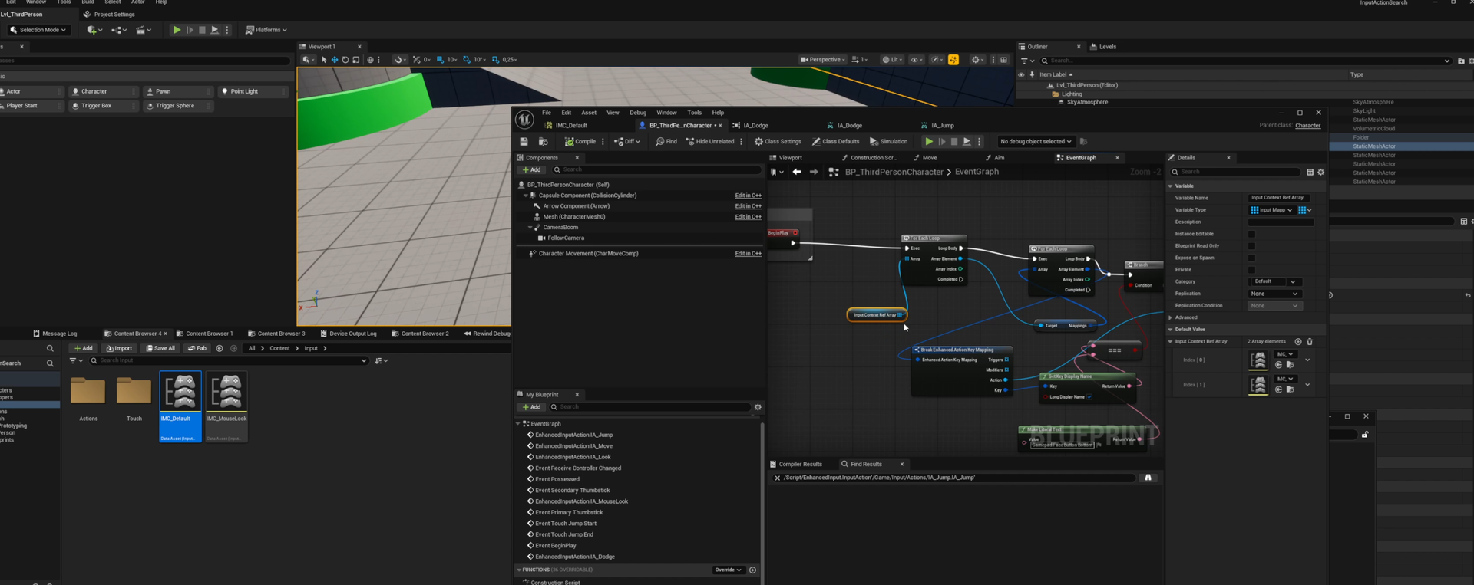
Task: Click the binoculars icon in Find Results
Action: [1148, 478]
